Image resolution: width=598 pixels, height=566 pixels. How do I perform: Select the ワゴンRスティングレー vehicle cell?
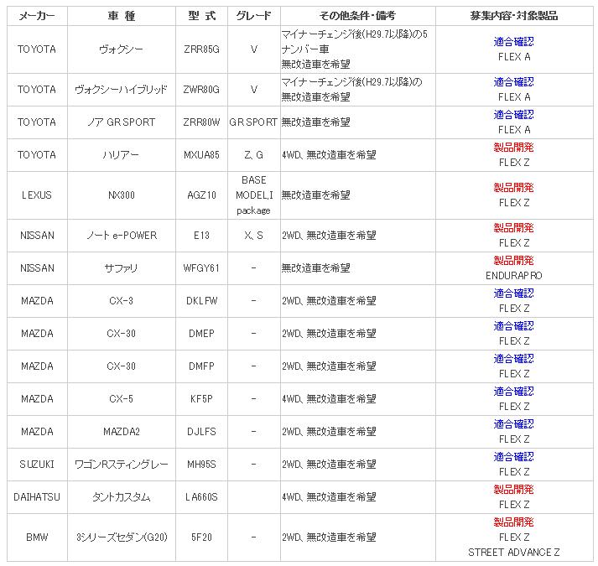[x=122, y=465]
